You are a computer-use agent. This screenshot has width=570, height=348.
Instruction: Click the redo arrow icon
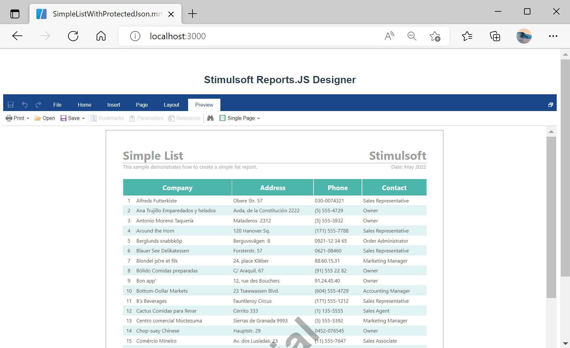pos(38,105)
